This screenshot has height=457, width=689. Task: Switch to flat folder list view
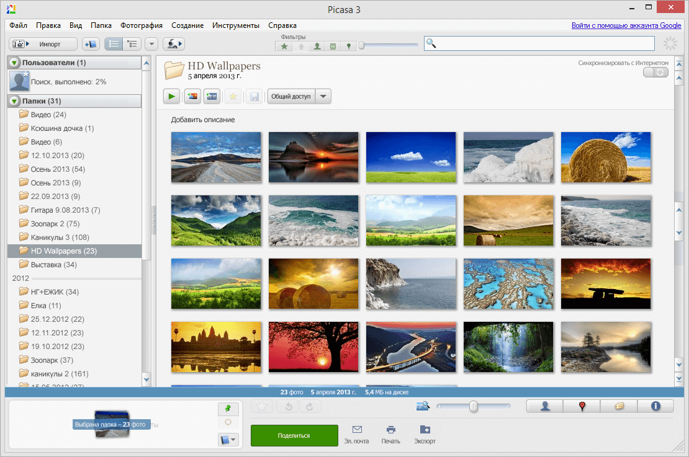pos(114,44)
